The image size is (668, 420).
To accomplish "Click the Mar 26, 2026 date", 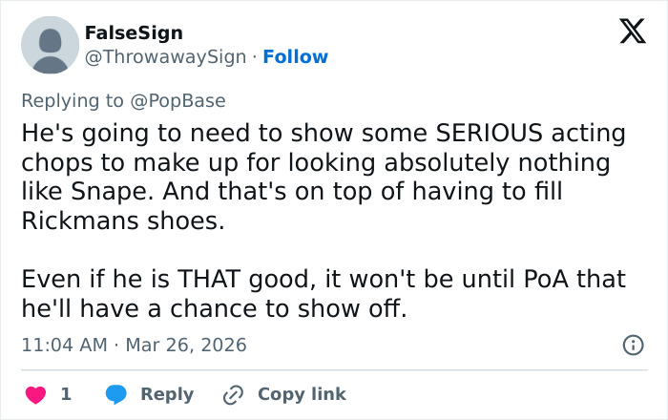I will 186,345.
